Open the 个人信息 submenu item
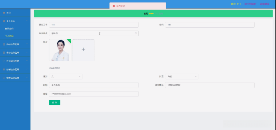 [9, 36]
